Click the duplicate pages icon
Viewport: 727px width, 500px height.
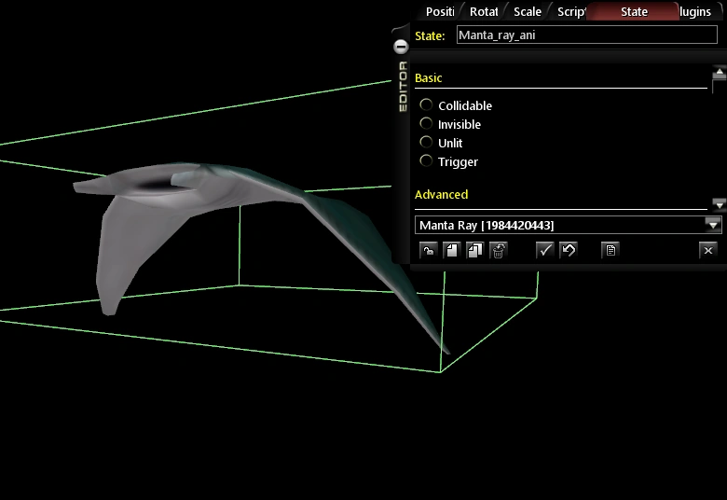pyautogui.click(x=474, y=250)
